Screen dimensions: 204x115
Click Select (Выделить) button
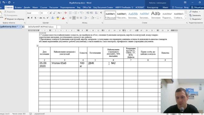click(x=196, y=19)
